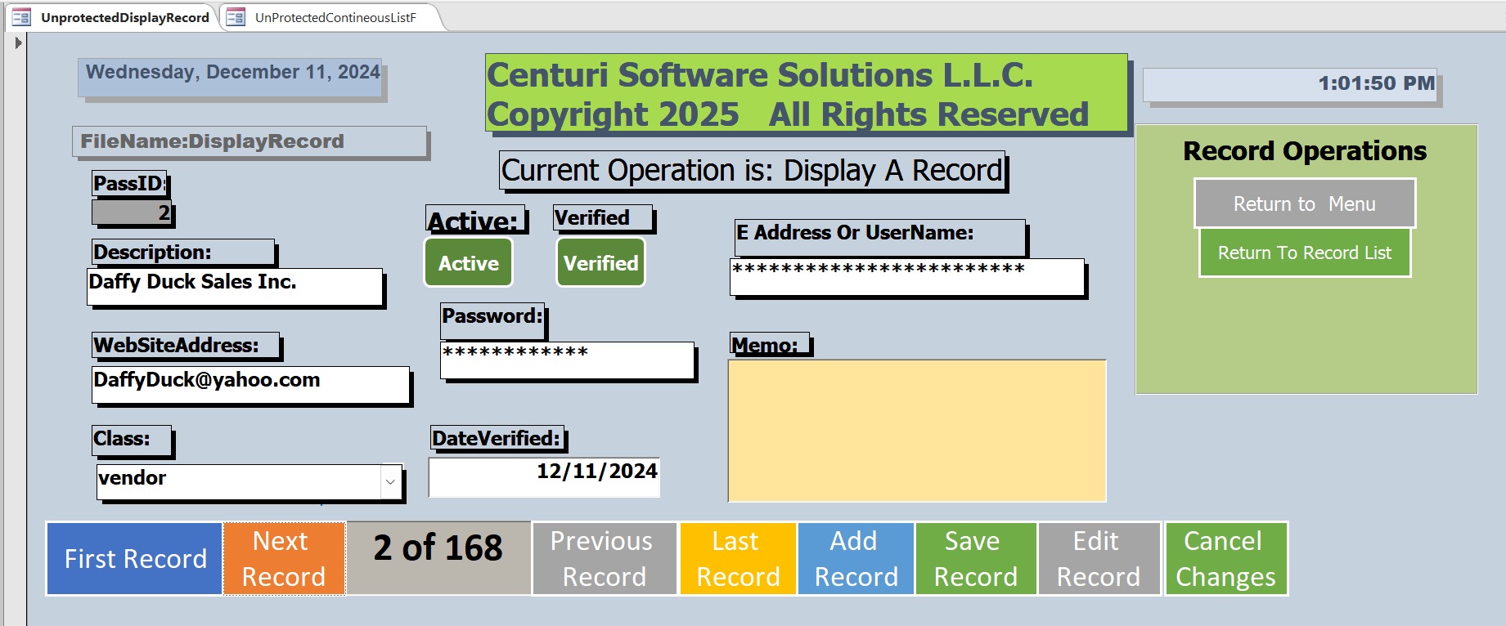Click the DateVerified date field
The width and height of the screenshot is (1506, 626).
coord(544,477)
